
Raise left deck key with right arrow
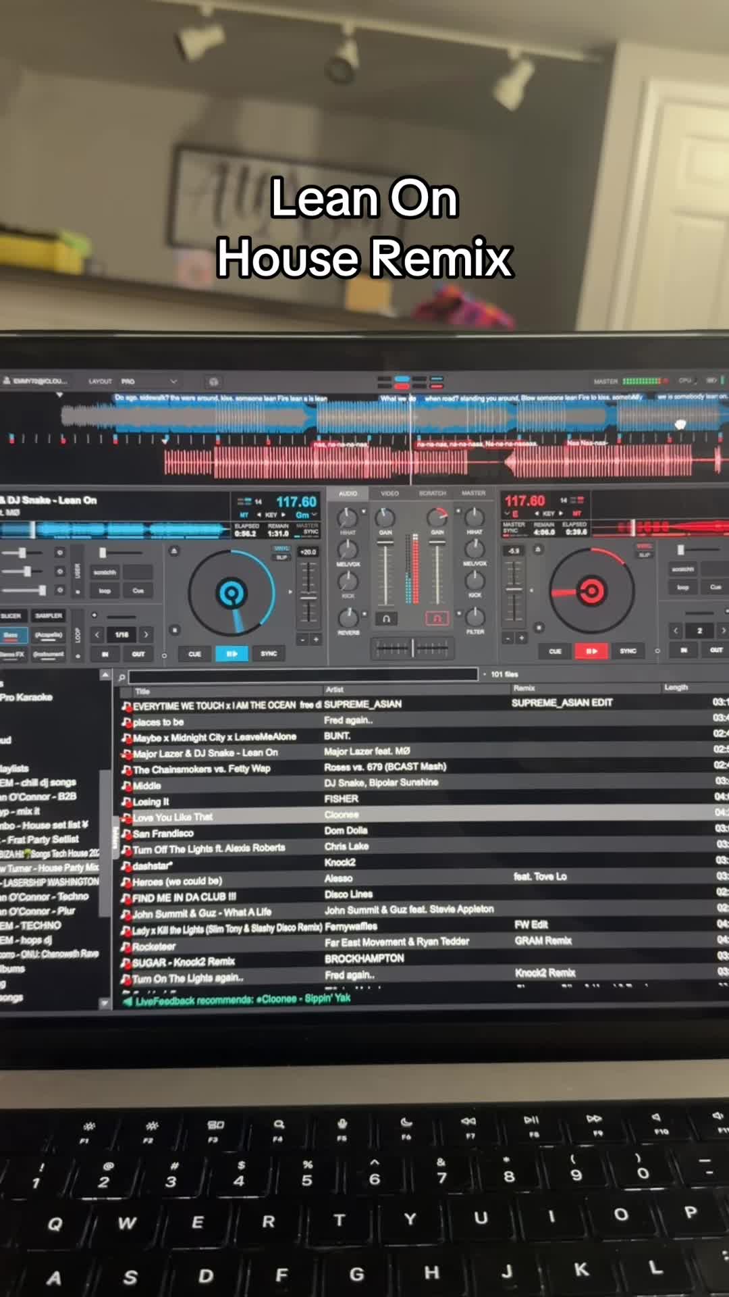283,515
